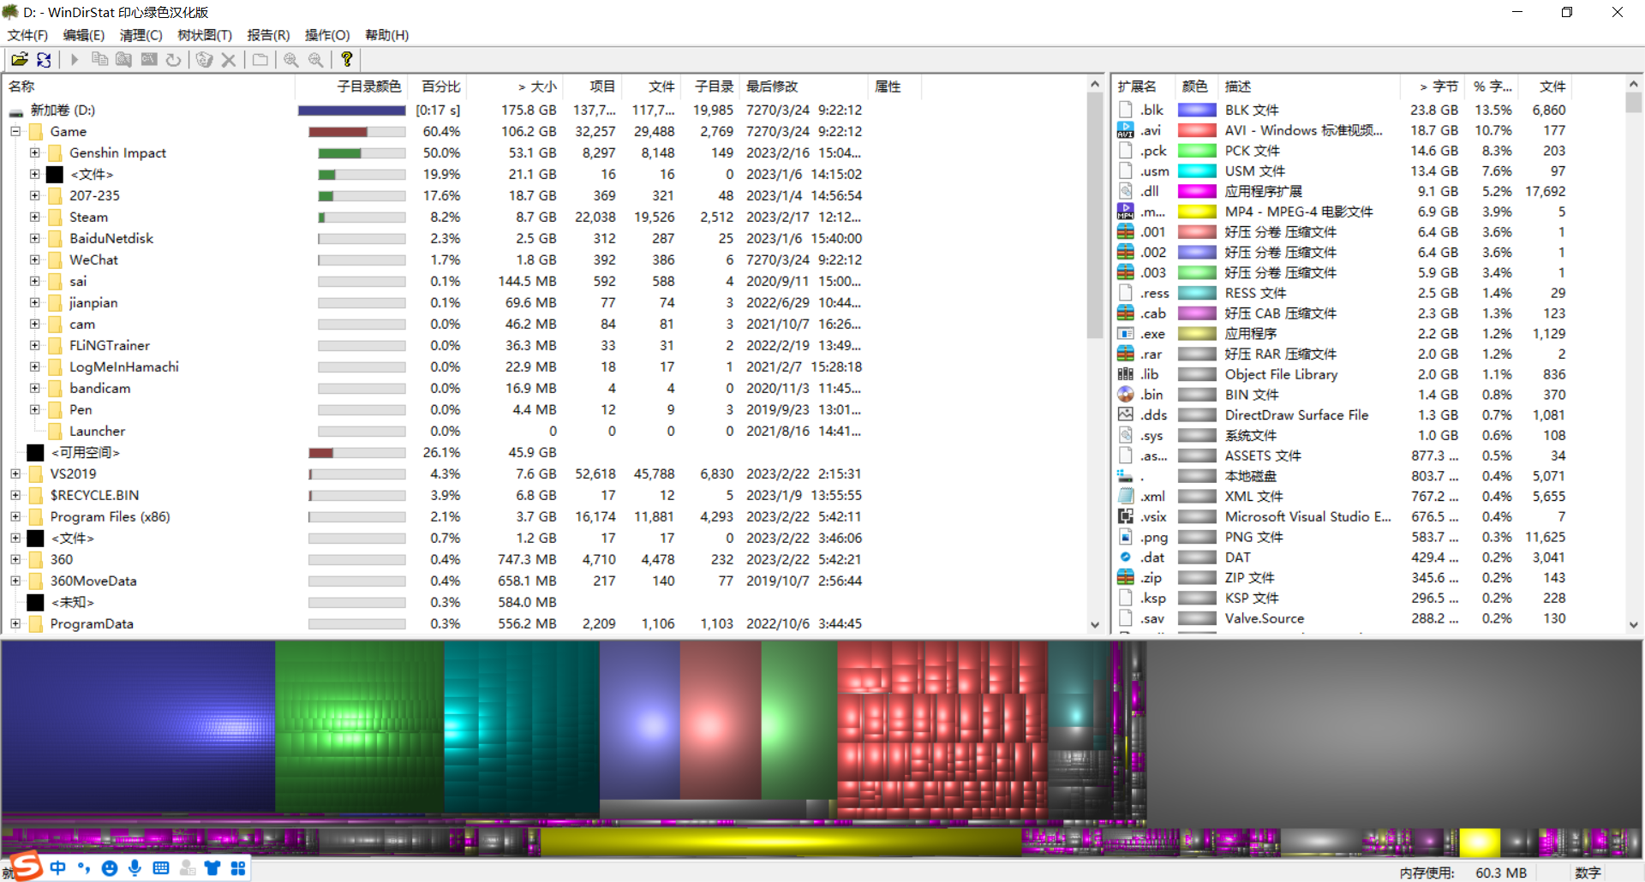Click the Command prompt here toolbar icon
This screenshot has height=882, width=1645.
point(149,59)
